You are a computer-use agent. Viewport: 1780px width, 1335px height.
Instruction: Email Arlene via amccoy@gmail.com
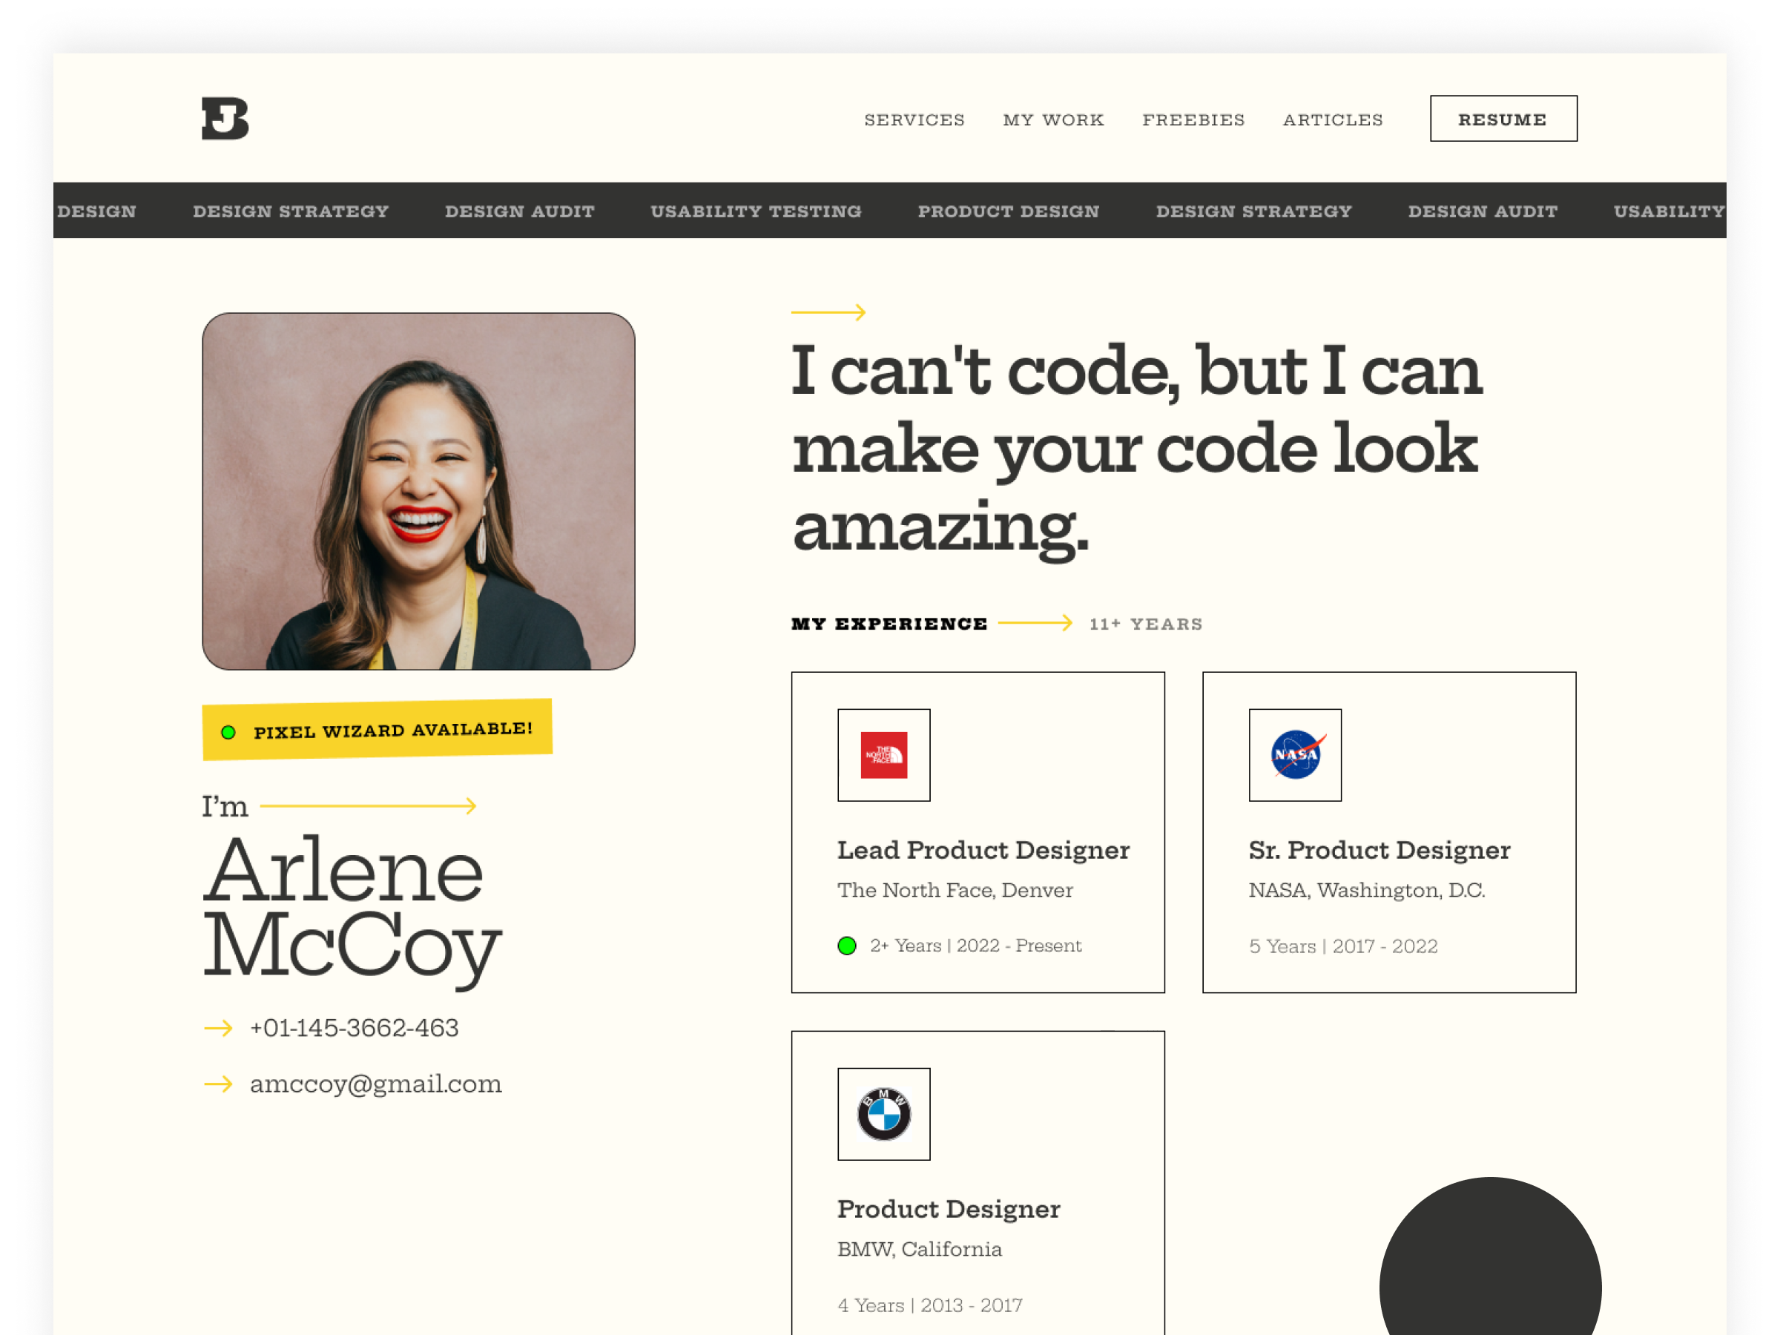[x=376, y=1084]
